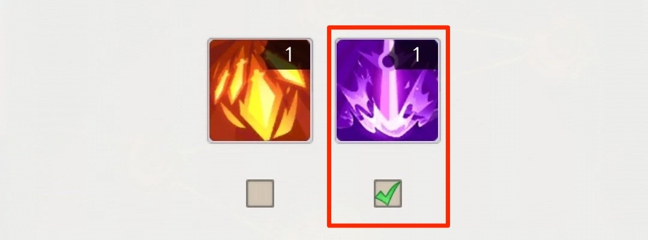Open the orange fire skill thumbnail

(260, 91)
